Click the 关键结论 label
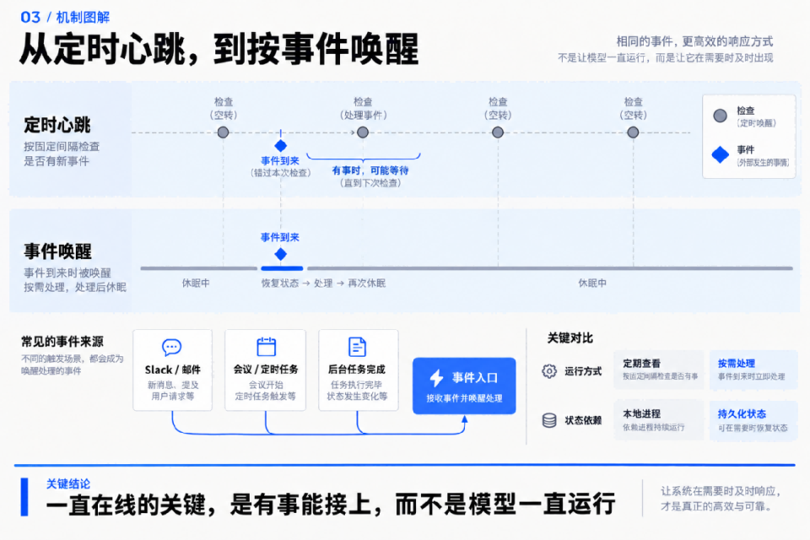This screenshot has height=540, width=810. pyautogui.click(x=68, y=483)
